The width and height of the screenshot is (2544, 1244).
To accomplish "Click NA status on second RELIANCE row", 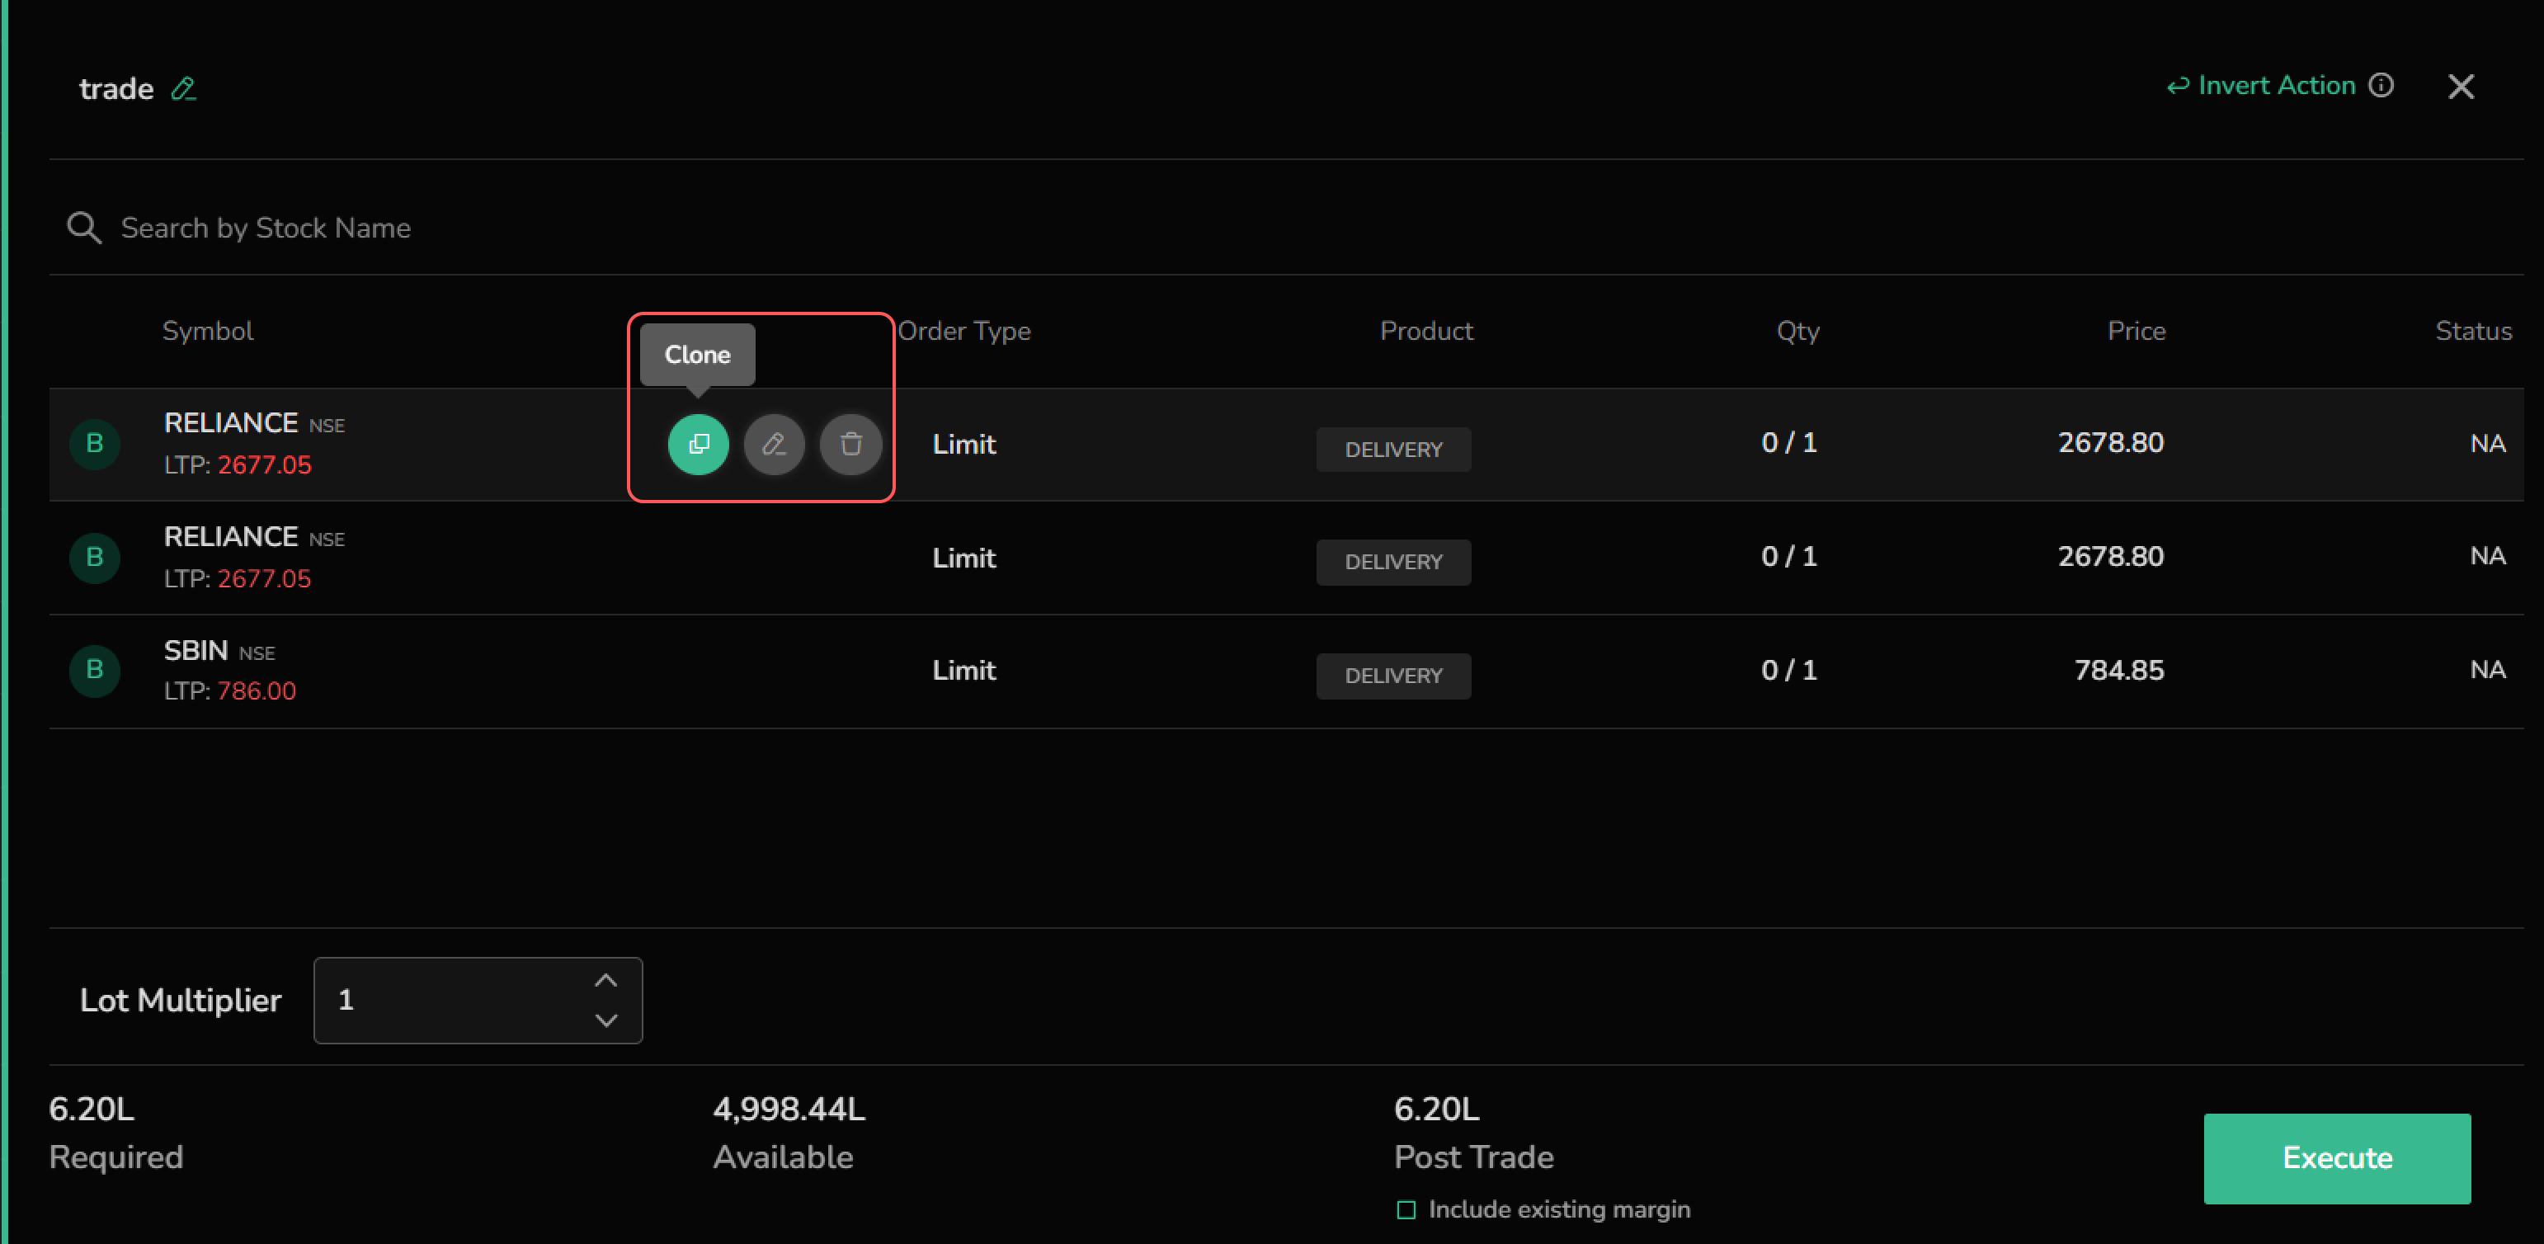I will pyautogui.click(x=2488, y=556).
